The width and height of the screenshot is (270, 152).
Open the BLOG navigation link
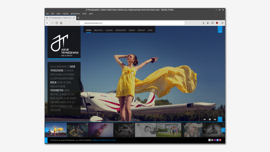click(150, 30)
